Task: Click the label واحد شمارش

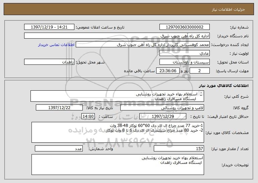Action: [x=101, y=149]
